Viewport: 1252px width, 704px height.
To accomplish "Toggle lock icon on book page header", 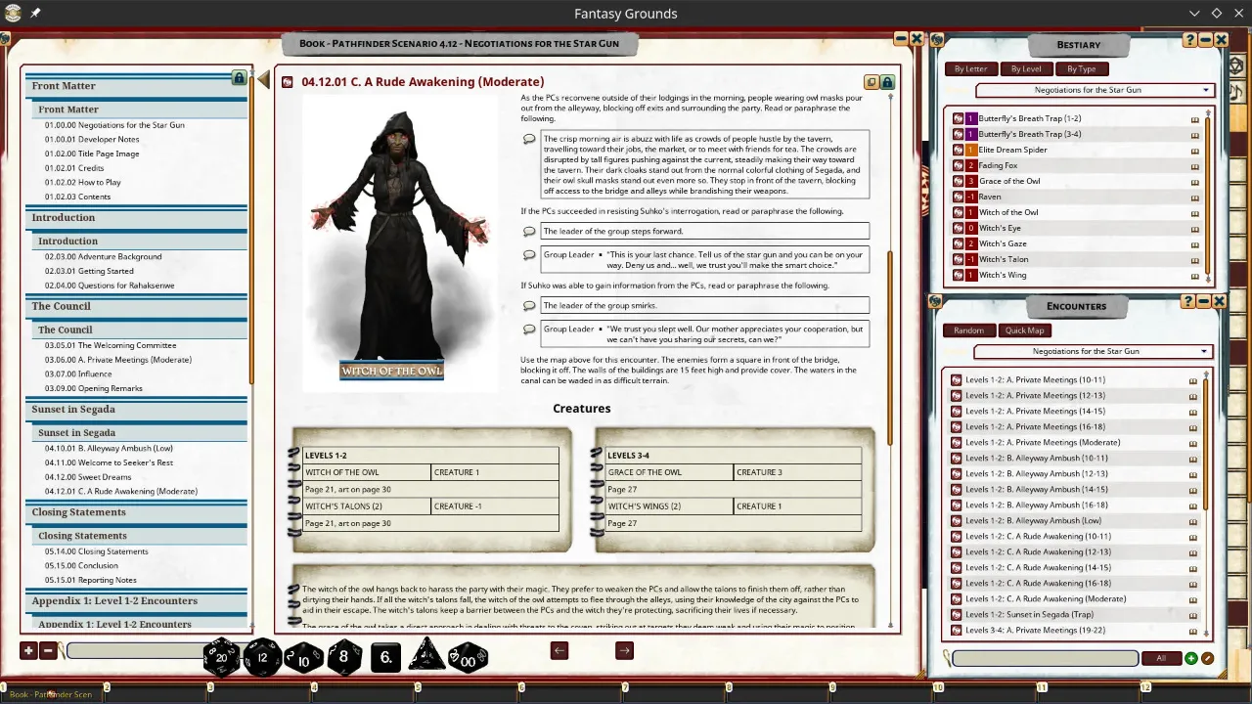I will click(887, 82).
